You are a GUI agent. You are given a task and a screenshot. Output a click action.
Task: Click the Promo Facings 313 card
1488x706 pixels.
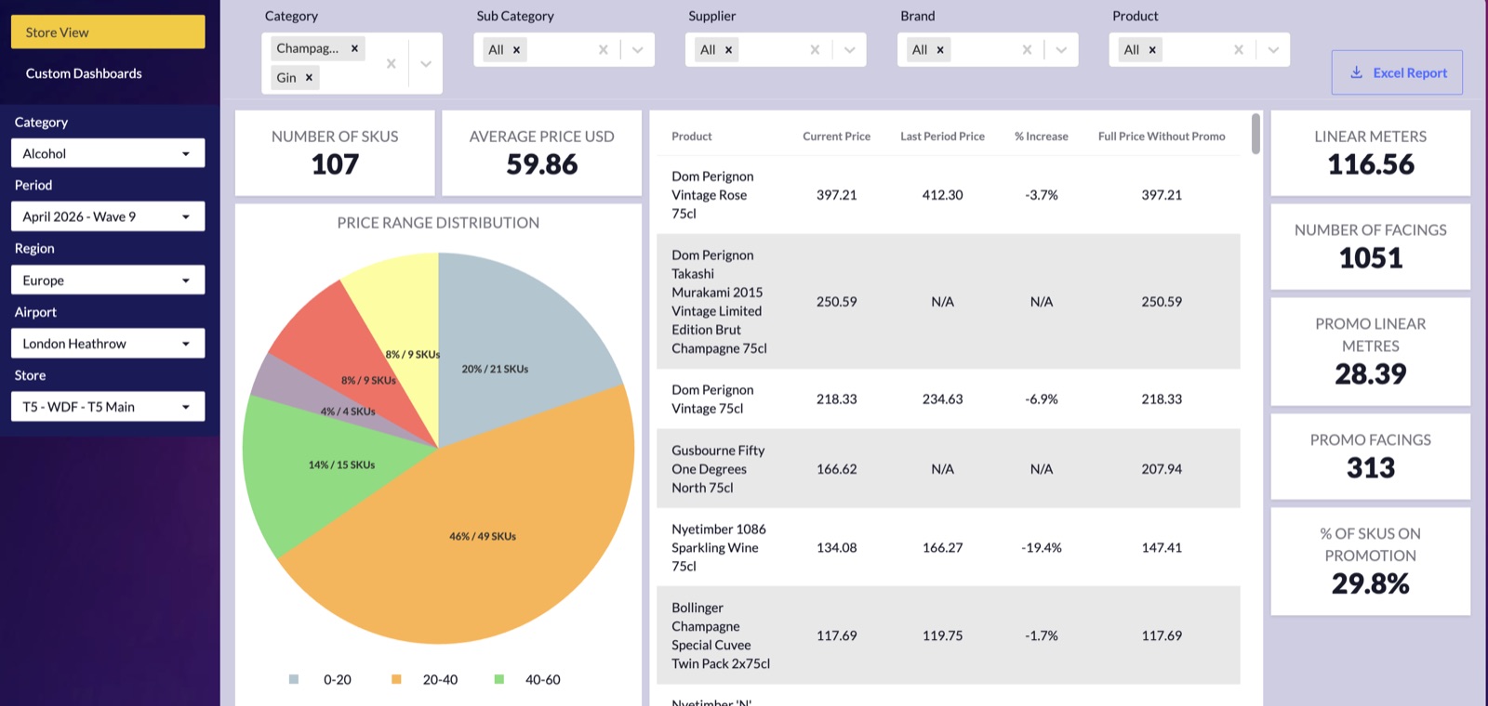pos(1371,457)
